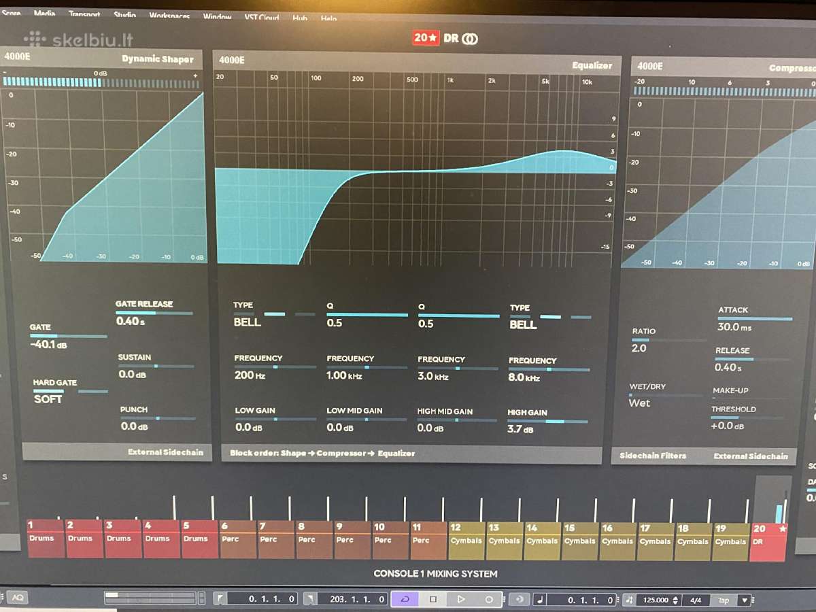The height and width of the screenshot is (612, 816).
Task: Open the Window menu
Action: [x=217, y=16]
